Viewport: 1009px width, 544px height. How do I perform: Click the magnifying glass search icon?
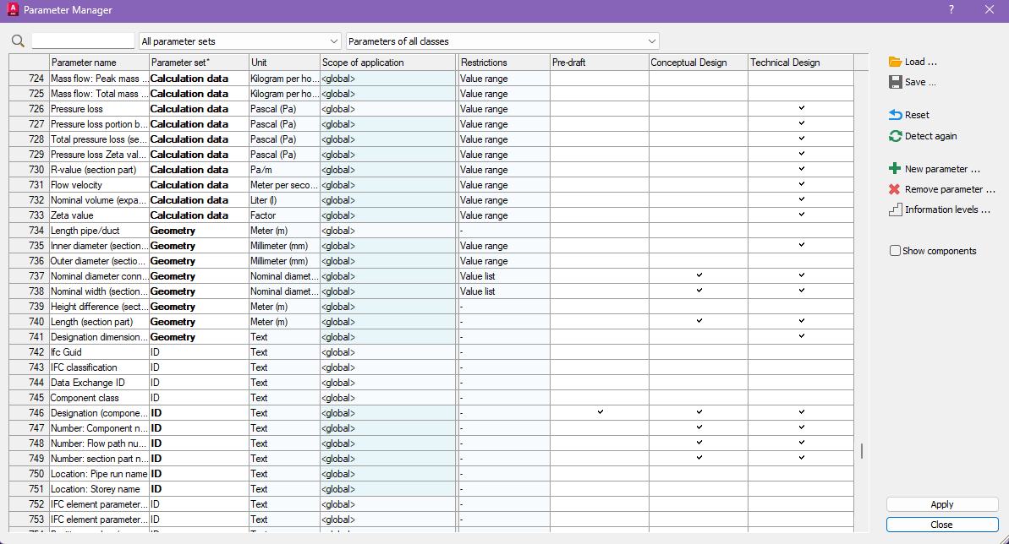pyautogui.click(x=19, y=41)
